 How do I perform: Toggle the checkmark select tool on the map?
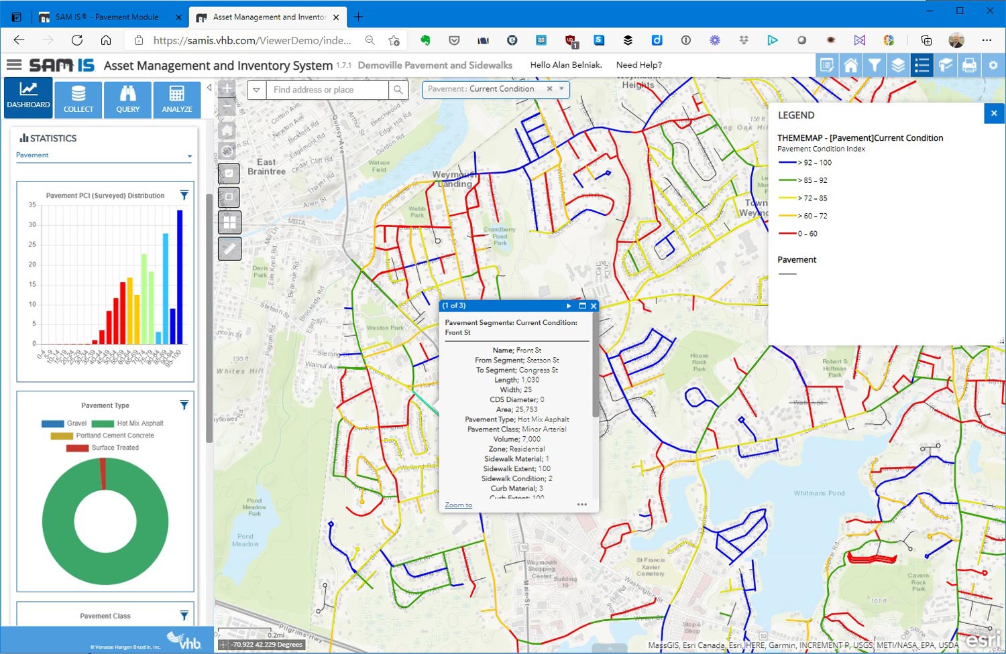point(229,173)
